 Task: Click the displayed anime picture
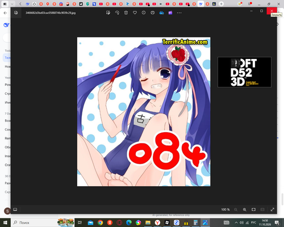click(x=144, y=112)
